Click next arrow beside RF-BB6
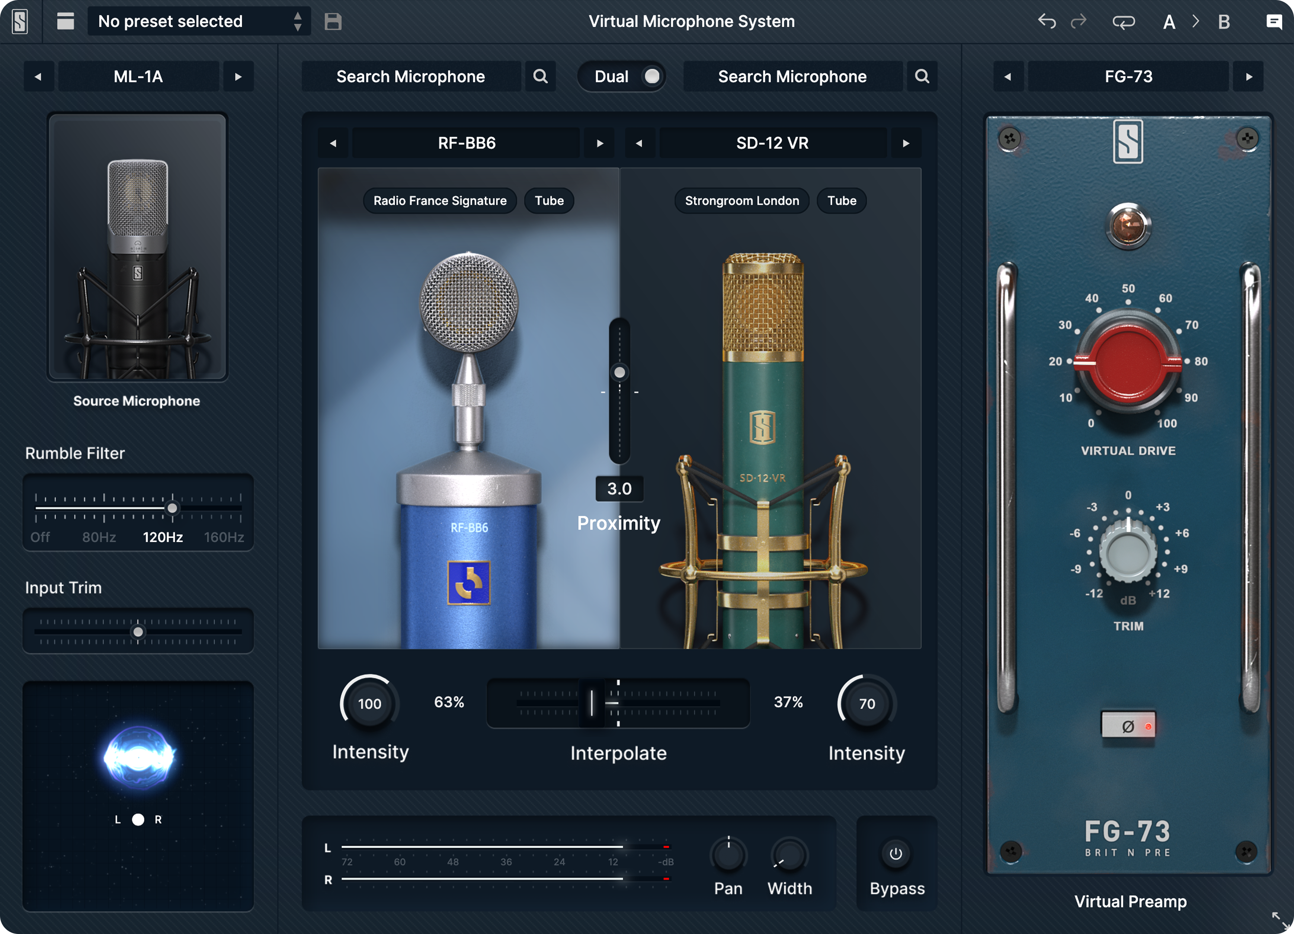The width and height of the screenshot is (1294, 934). pyautogui.click(x=599, y=143)
